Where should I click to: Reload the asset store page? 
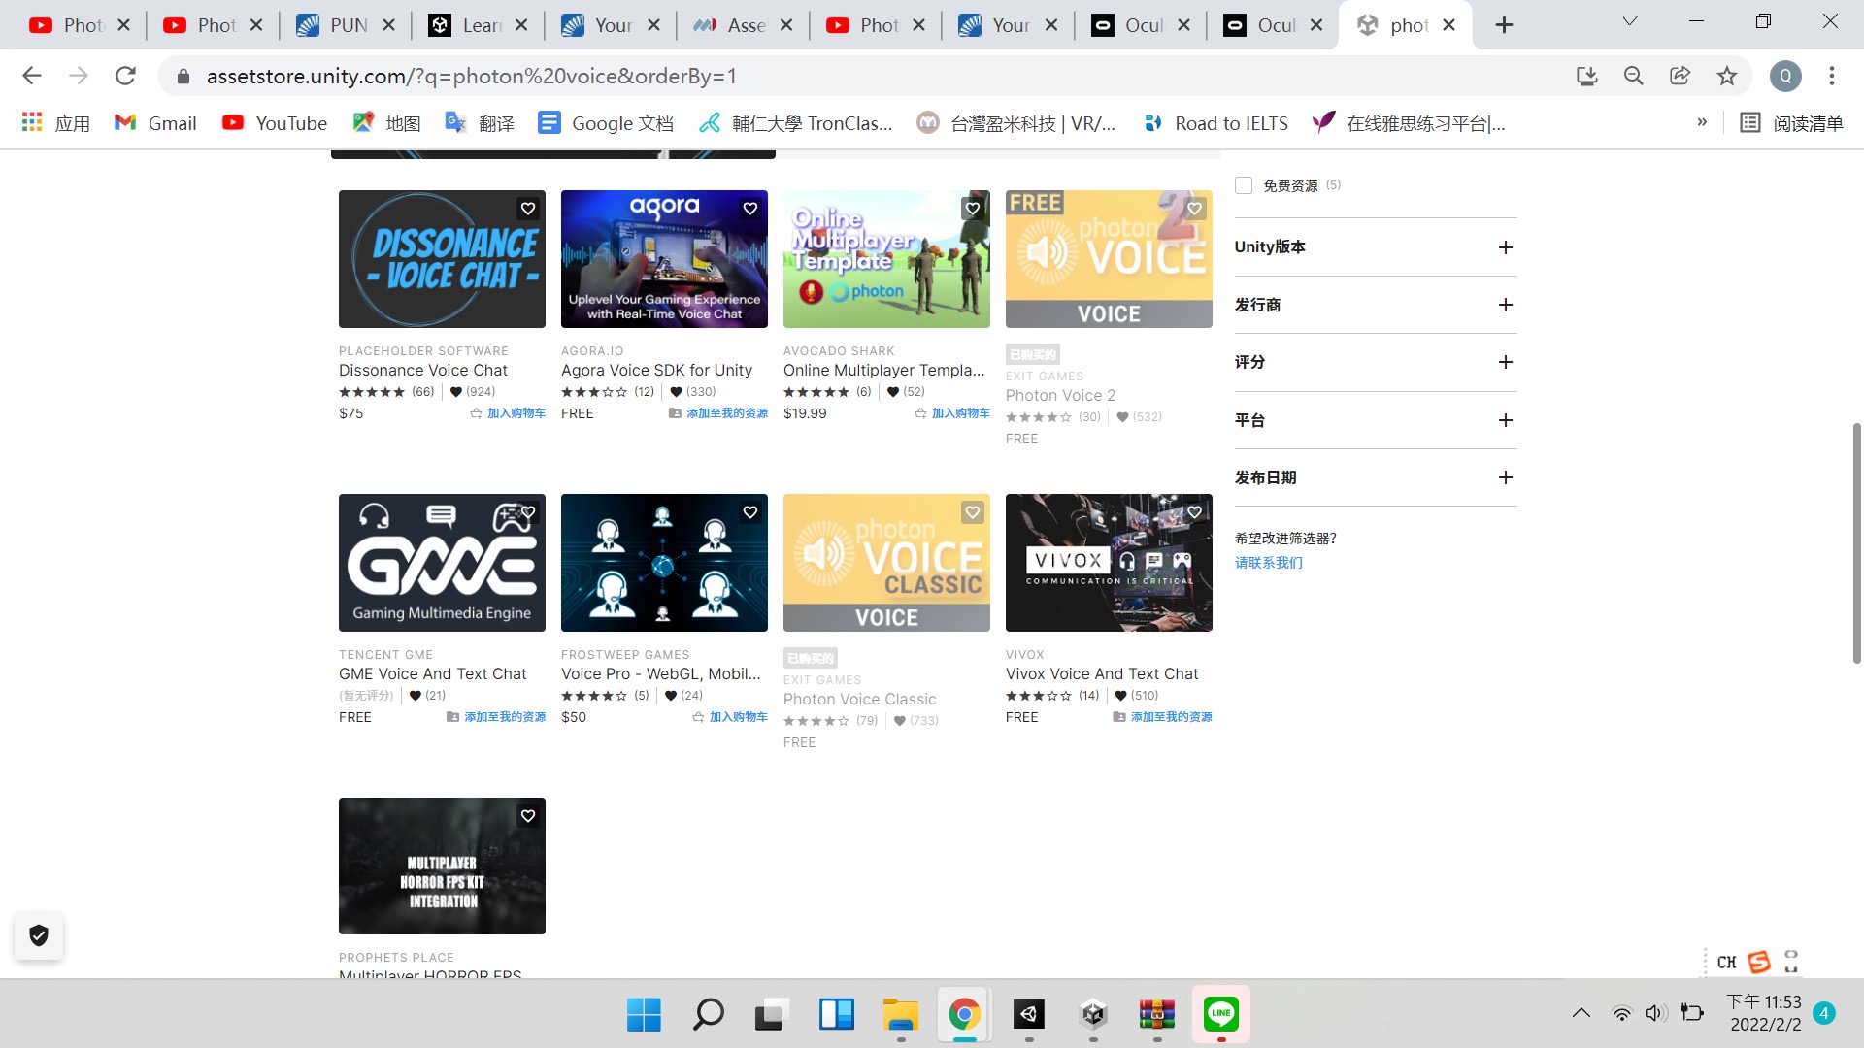125,76
